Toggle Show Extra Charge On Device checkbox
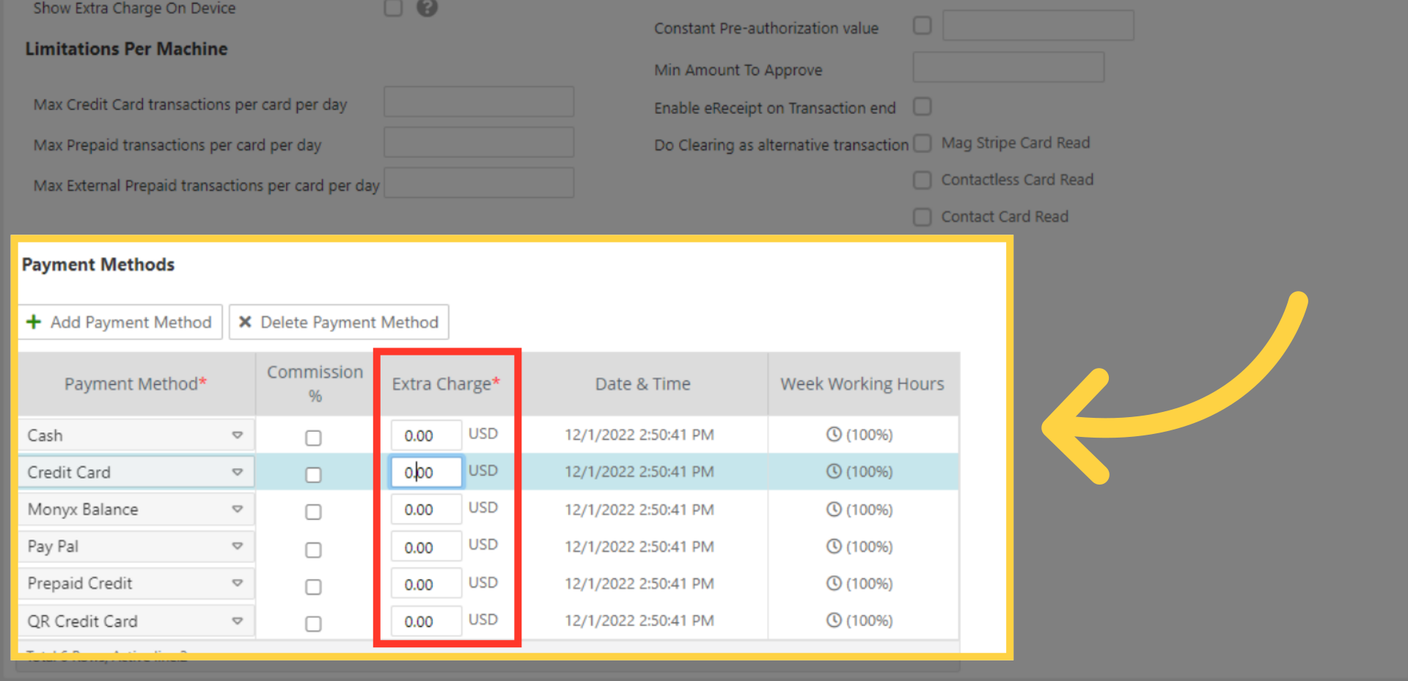The width and height of the screenshot is (1408, 681). point(394,7)
